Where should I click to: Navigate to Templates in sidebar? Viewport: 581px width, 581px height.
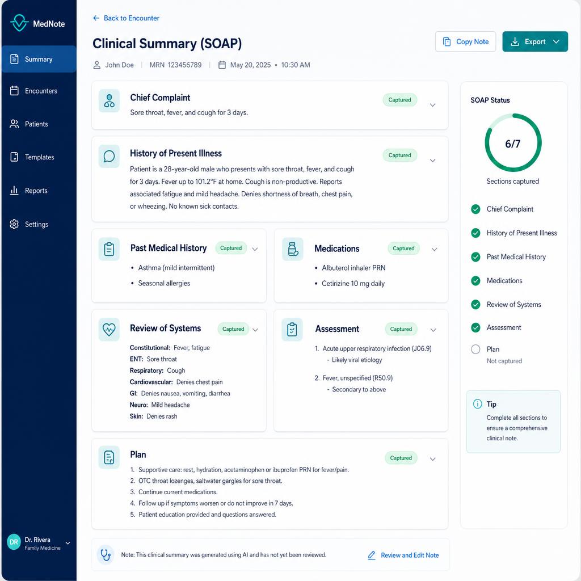39,157
